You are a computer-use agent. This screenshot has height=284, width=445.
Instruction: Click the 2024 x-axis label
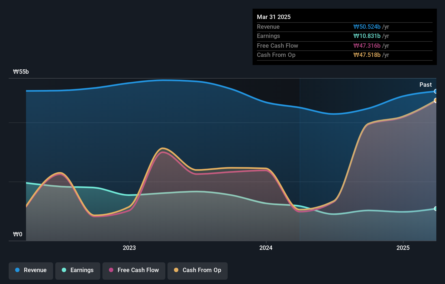click(x=266, y=248)
